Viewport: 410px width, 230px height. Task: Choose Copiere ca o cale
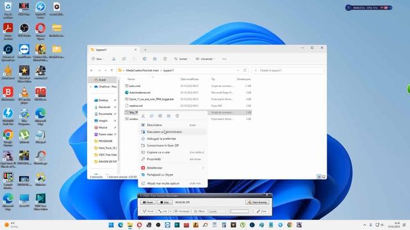point(172,152)
